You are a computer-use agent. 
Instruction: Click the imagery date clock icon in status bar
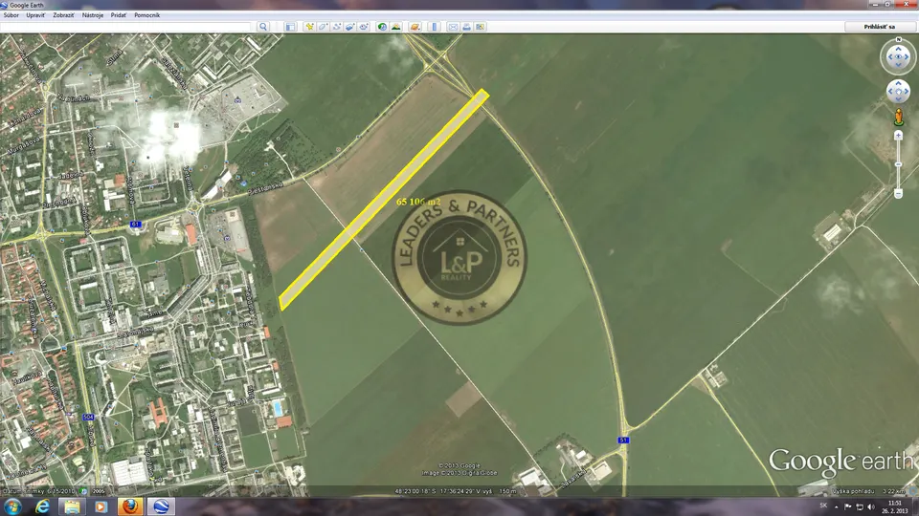point(83,491)
